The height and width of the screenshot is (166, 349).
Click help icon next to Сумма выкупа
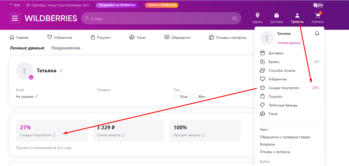[123, 135]
